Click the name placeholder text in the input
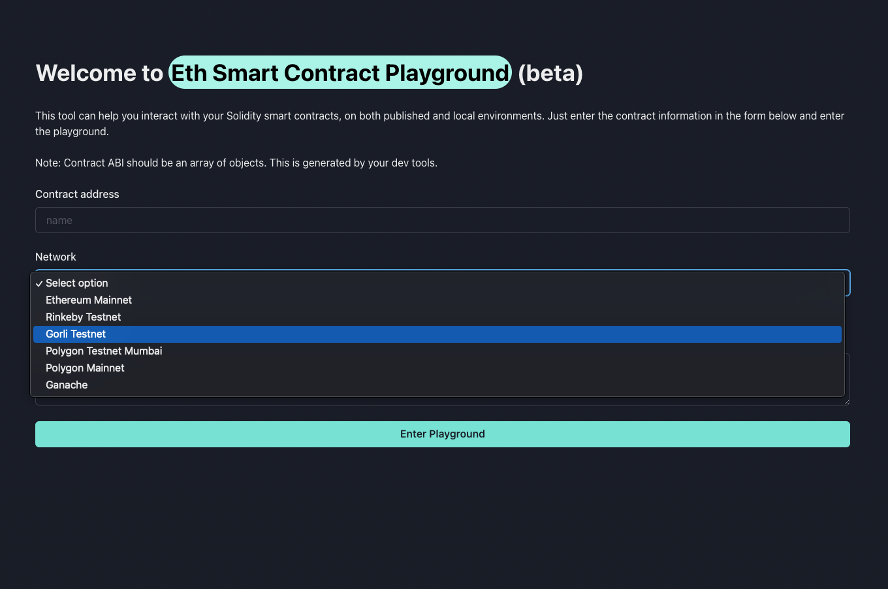Viewport: 888px width, 589px height. pyautogui.click(x=59, y=220)
